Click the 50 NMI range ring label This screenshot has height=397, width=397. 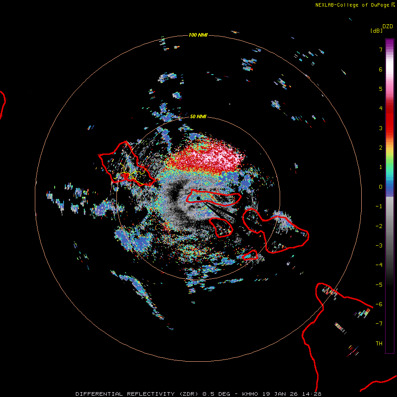coord(198,116)
